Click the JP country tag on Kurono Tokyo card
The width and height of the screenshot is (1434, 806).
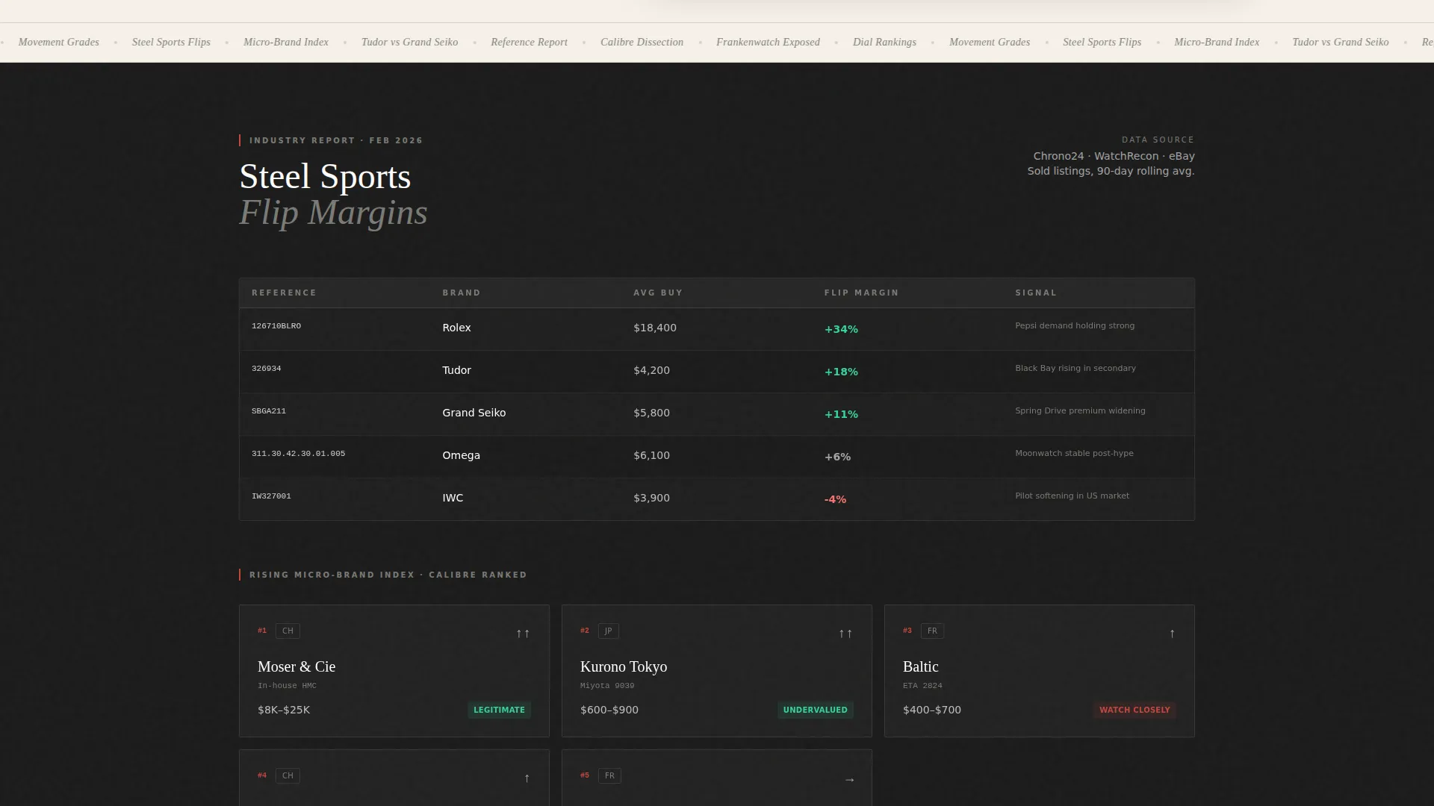[x=608, y=631]
